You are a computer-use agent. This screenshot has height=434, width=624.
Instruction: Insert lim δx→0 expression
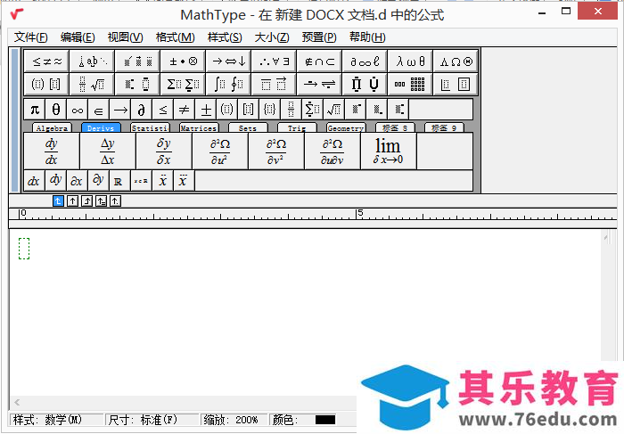389,151
